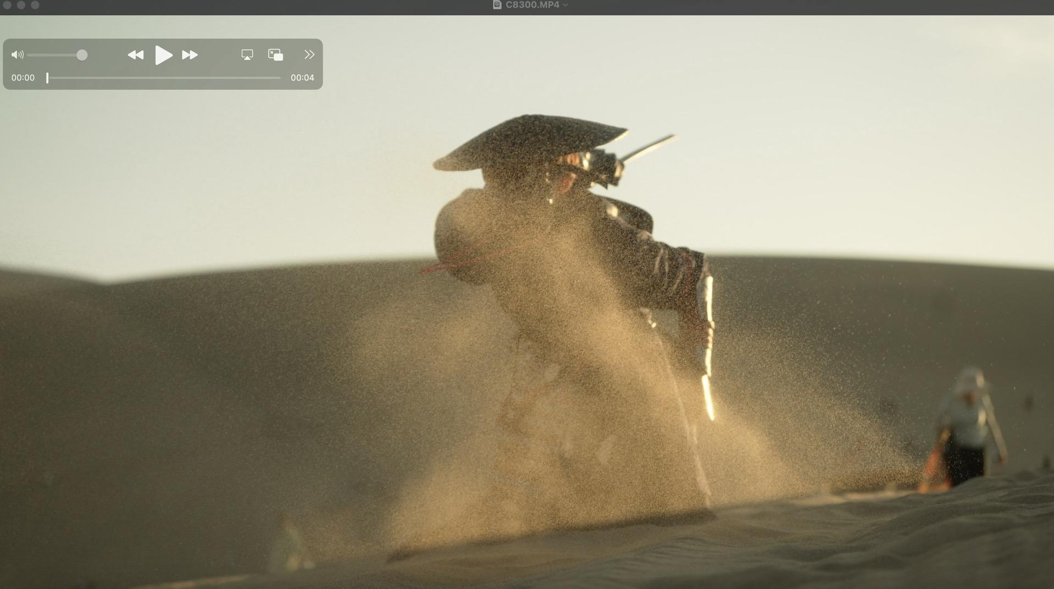Close the video window
The height and width of the screenshot is (589, 1054).
click(7, 5)
